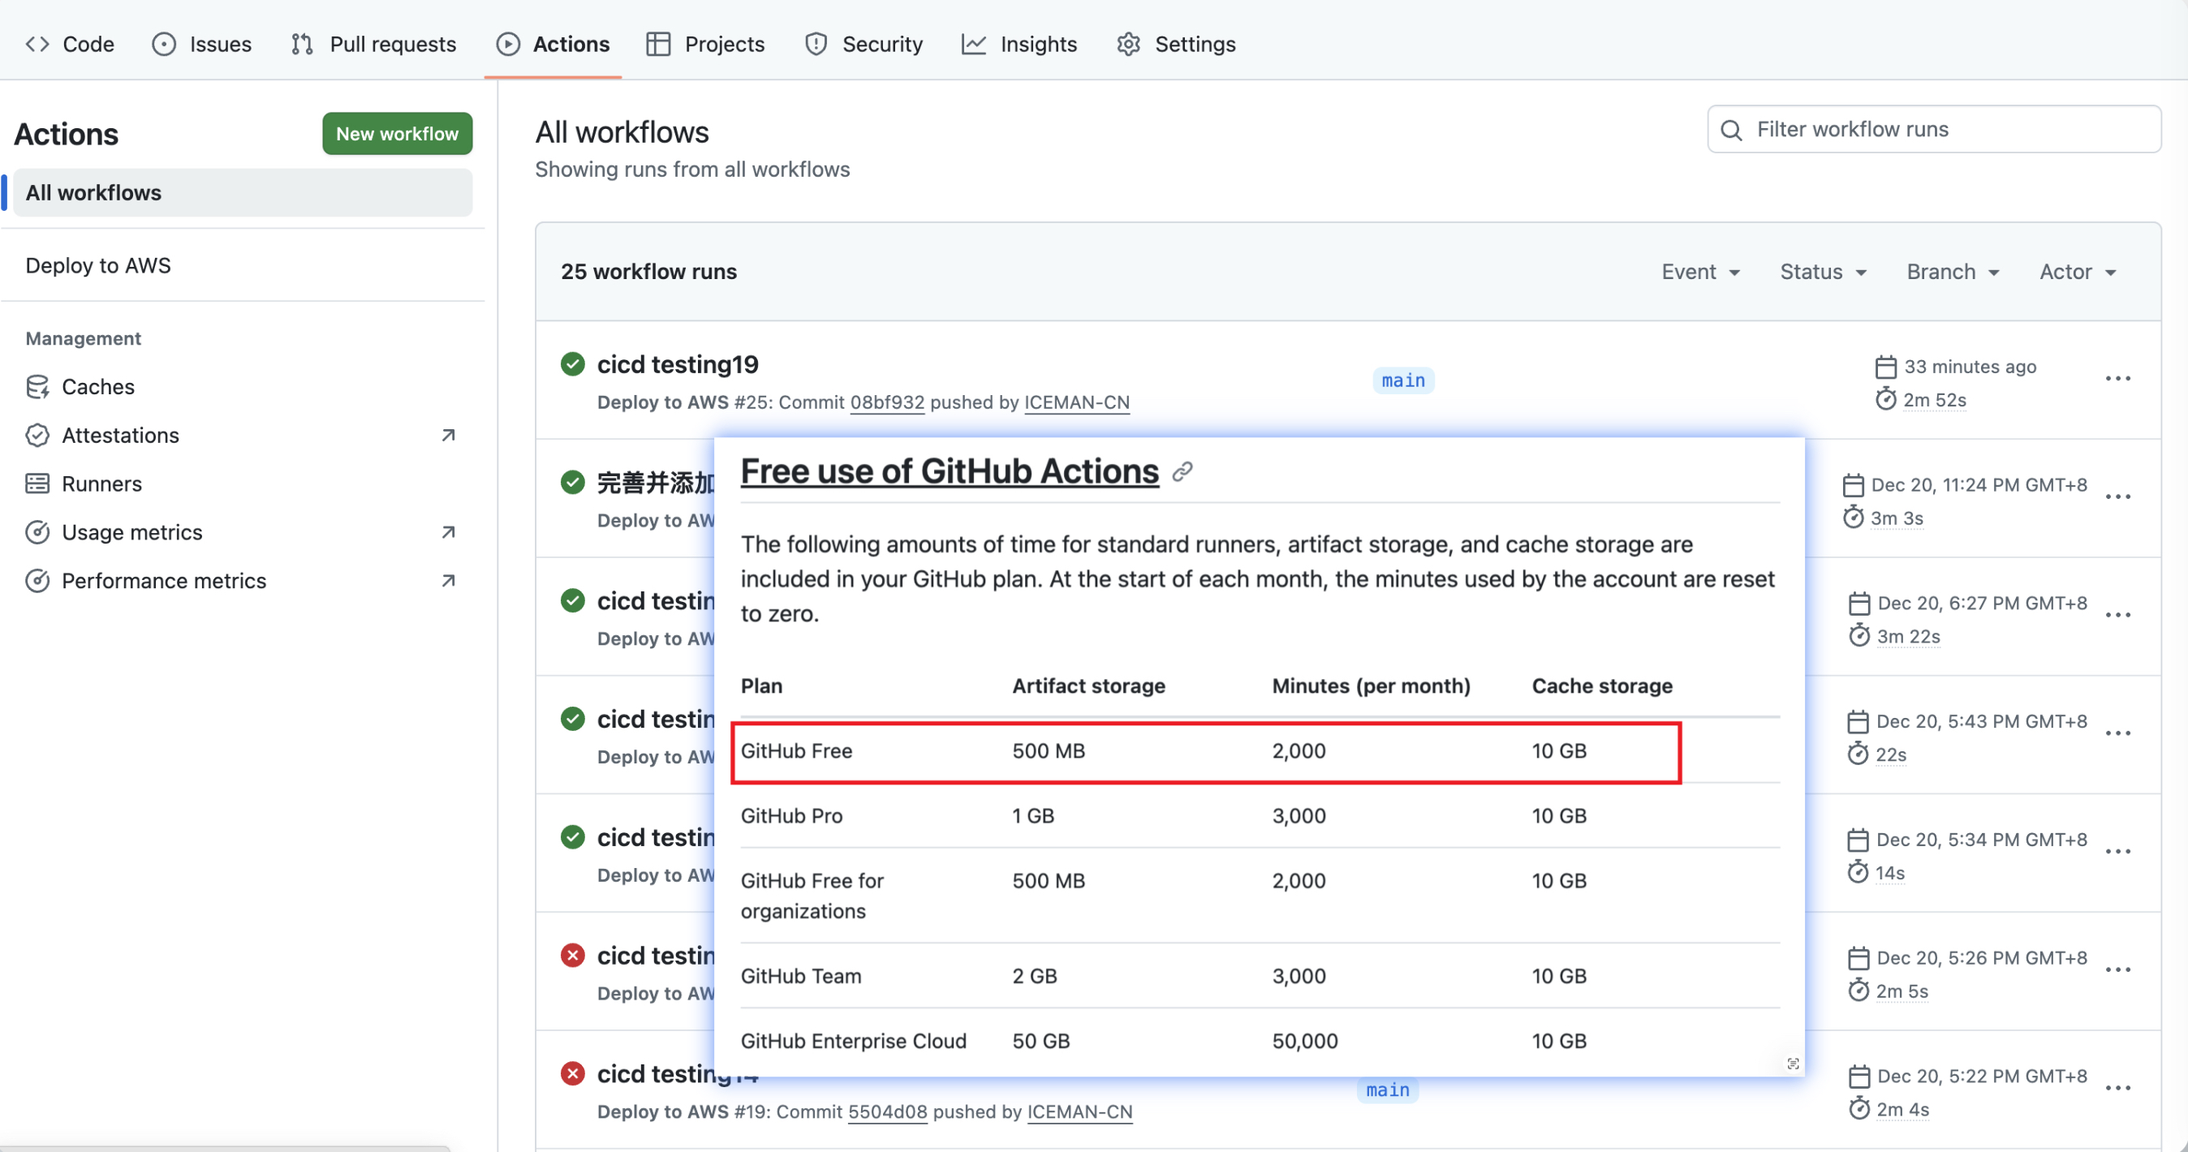This screenshot has height=1152, width=2188.
Task: Copy the Free use of GitHub Actions anchor link
Action: click(1183, 472)
